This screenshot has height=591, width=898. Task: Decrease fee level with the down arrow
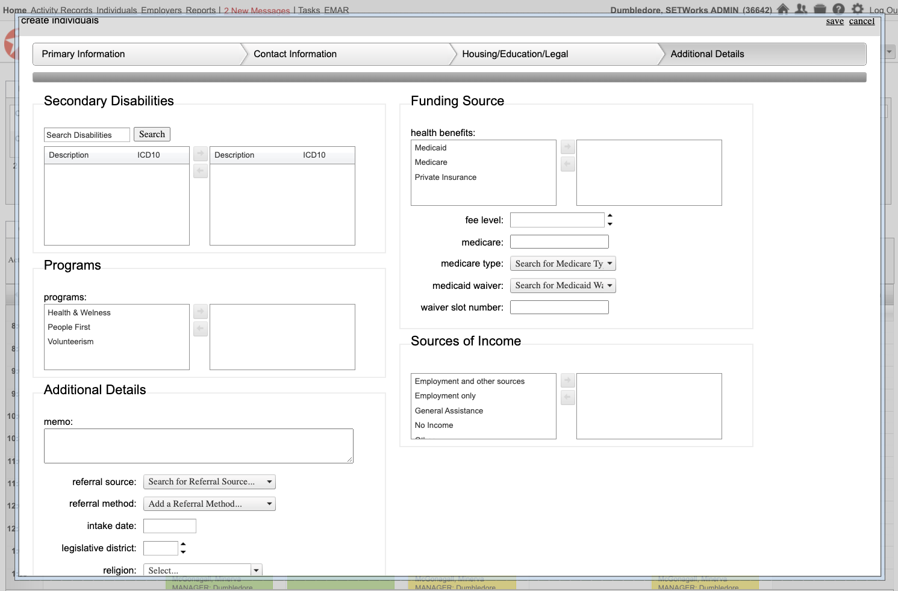coord(610,224)
